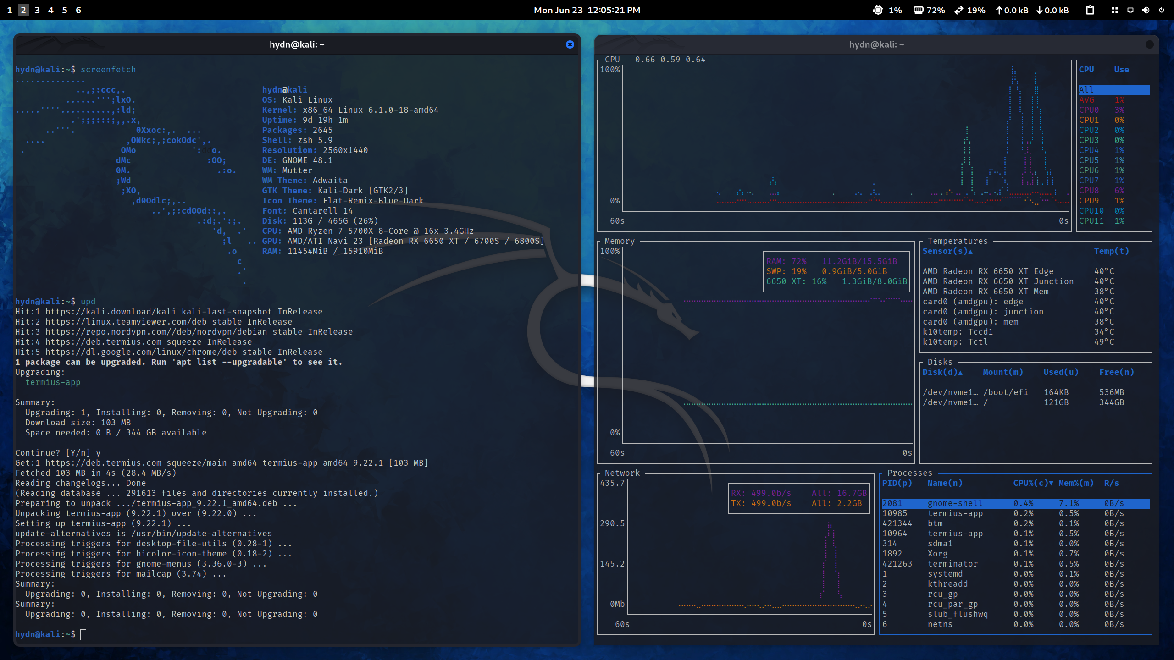Select the terminator process row

[x=1016, y=564]
